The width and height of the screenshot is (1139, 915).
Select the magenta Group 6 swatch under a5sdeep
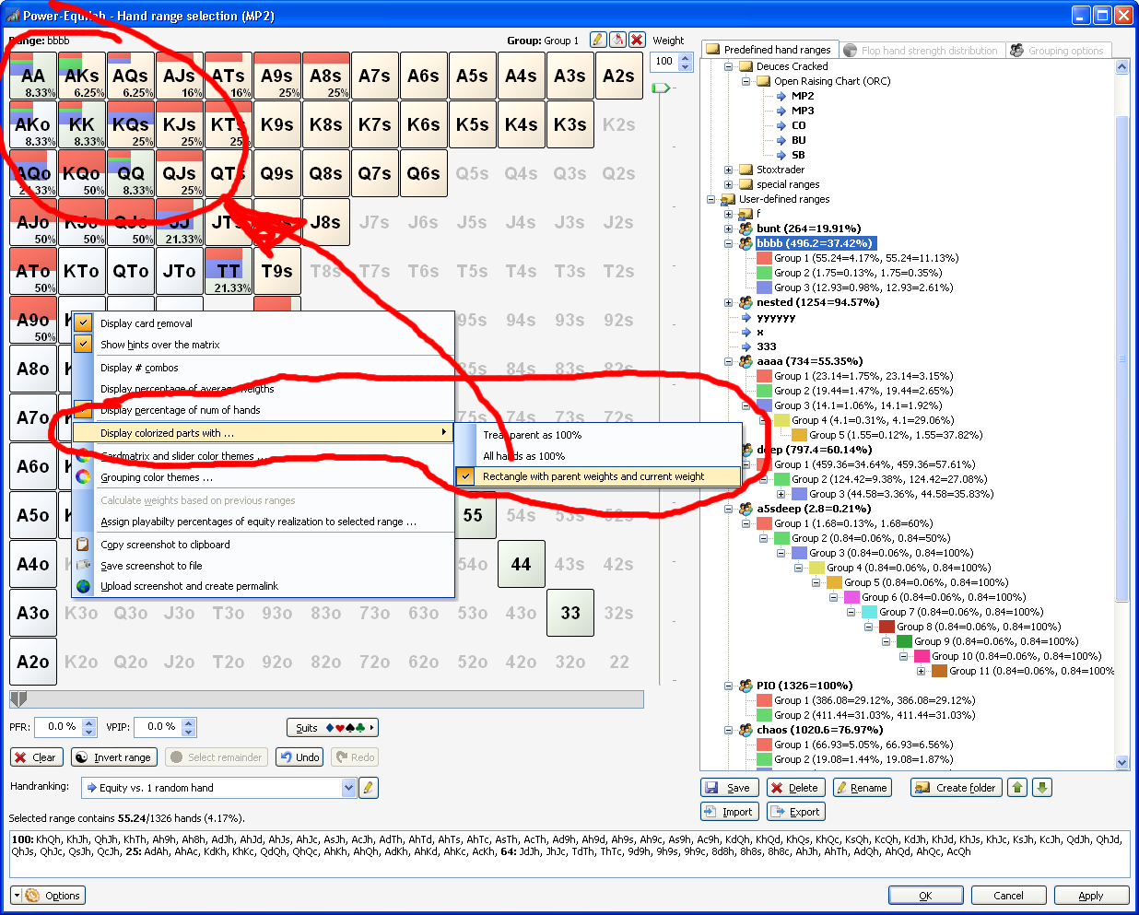[851, 597]
